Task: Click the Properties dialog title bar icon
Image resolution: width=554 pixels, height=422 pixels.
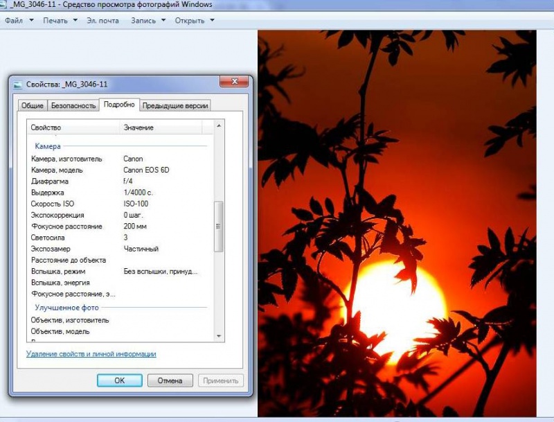Action: tap(19, 84)
